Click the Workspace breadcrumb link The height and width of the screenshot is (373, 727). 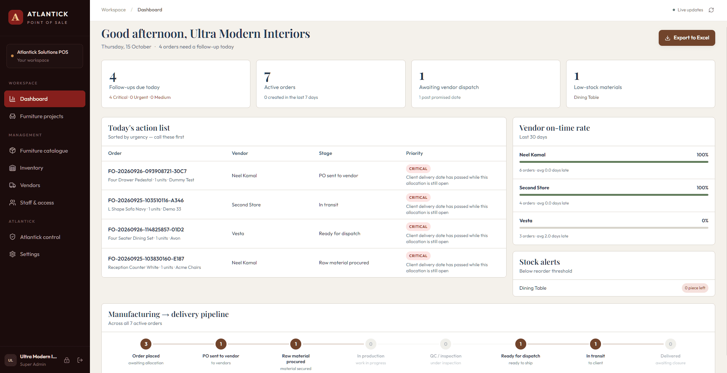pos(113,10)
